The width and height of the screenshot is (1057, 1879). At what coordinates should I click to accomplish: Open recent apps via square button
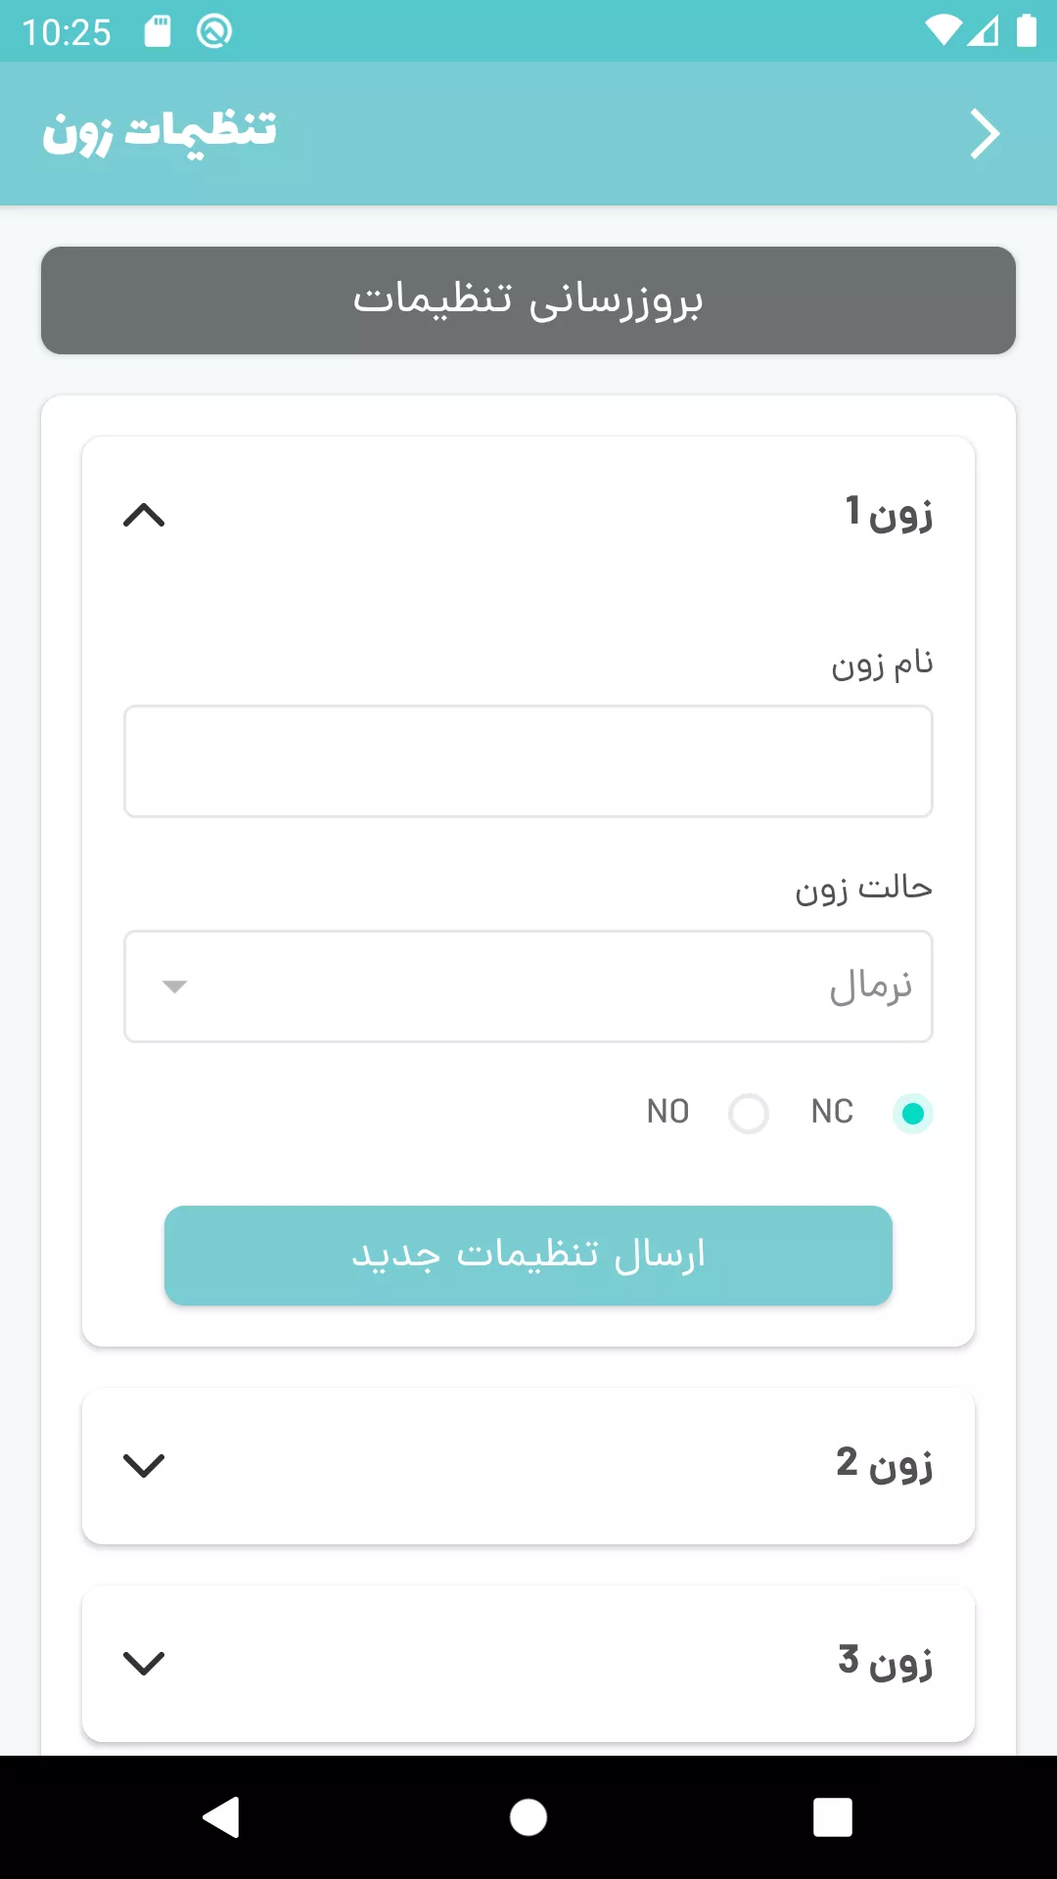tap(832, 1817)
